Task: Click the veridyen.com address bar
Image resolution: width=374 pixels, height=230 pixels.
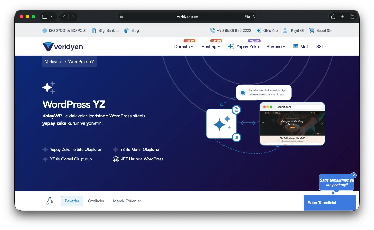Action: click(187, 17)
